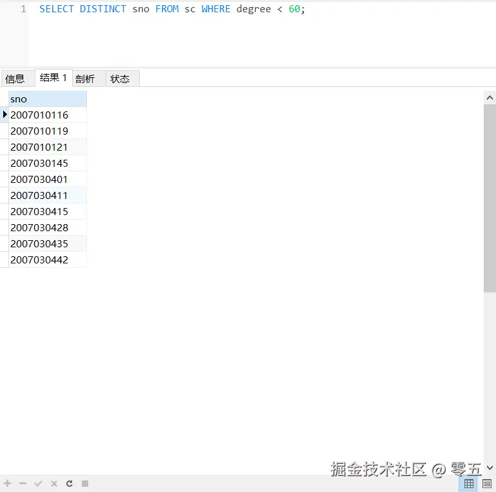Select cell 2007030145

pos(48,163)
